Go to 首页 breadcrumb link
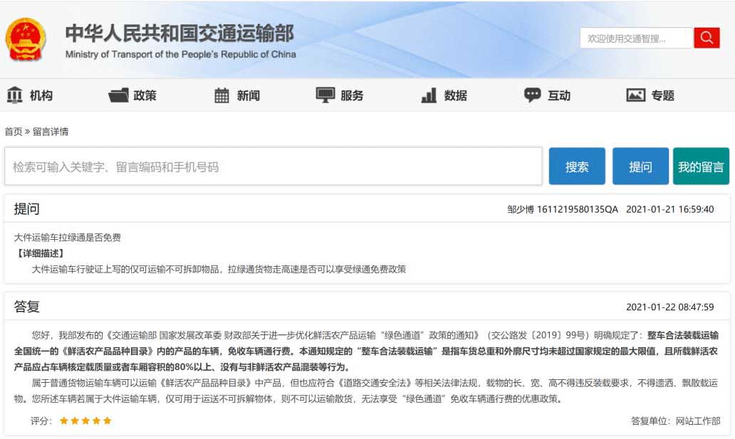Screen dimensions: 735x439 coord(14,132)
